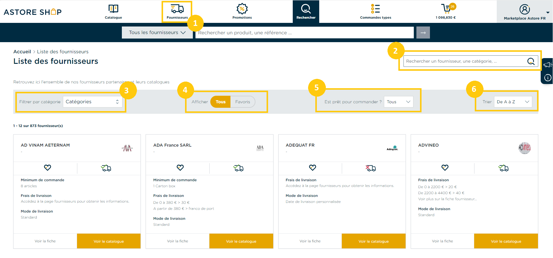The width and height of the screenshot is (553, 258).
Task: Click the ADA France SARL logo
Action: [x=260, y=148]
